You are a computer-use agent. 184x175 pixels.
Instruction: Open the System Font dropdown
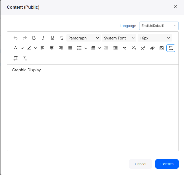tap(119, 38)
